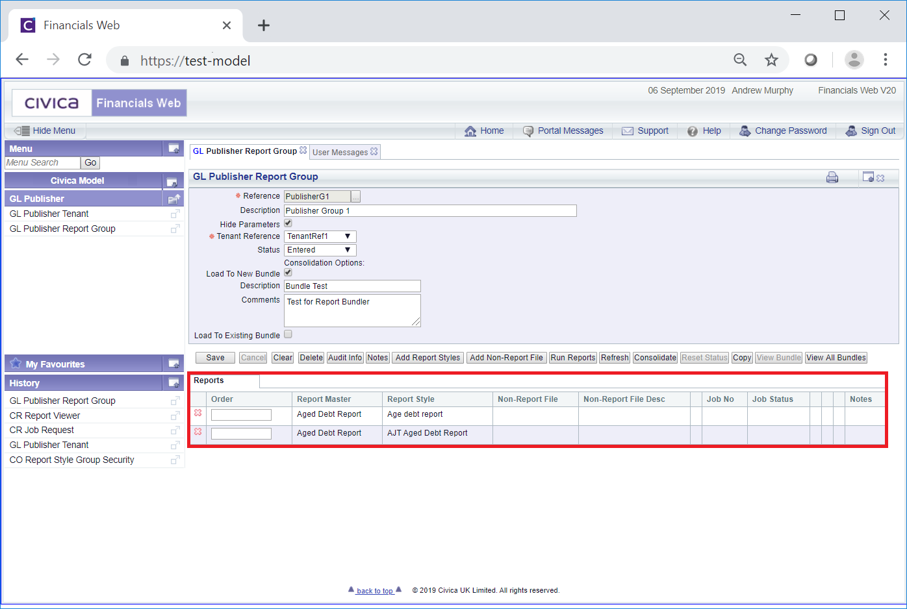Select GL Publisher Report Group tab
This screenshot has height=609, width=907.
[244, 151]
